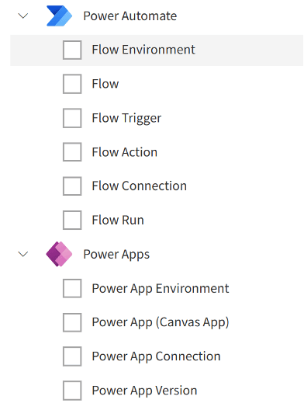The height and width of the screenshot is (410, 304).
Task: Click the Flow Run label text
Action: tap(118, 221)
